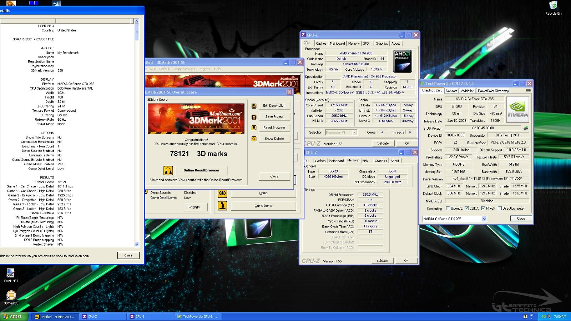Image resolution: width=571 pixels, height=321 pixels.
Task: Click the 78121 3D marks score text
Action: click(199, 154)
